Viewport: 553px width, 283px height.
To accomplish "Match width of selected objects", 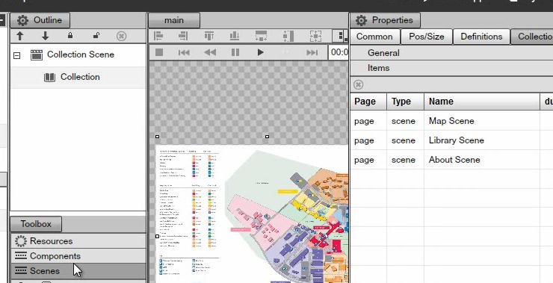I will [x=261, y=36].
